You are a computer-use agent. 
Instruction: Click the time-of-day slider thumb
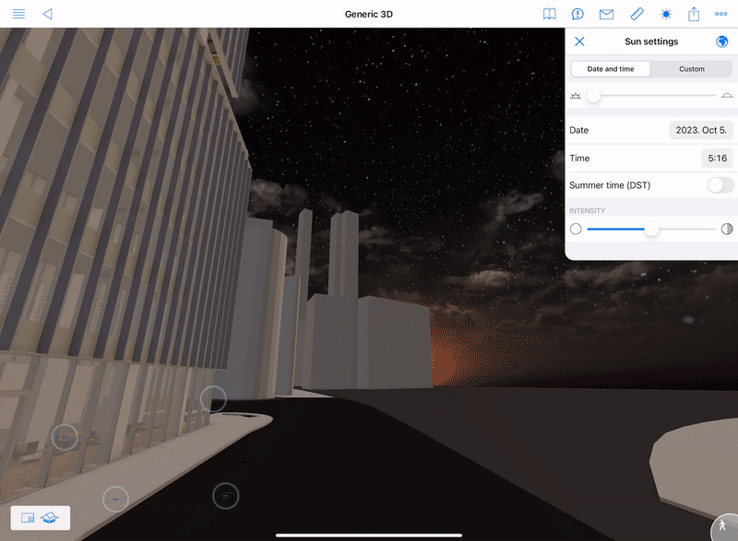593,96
